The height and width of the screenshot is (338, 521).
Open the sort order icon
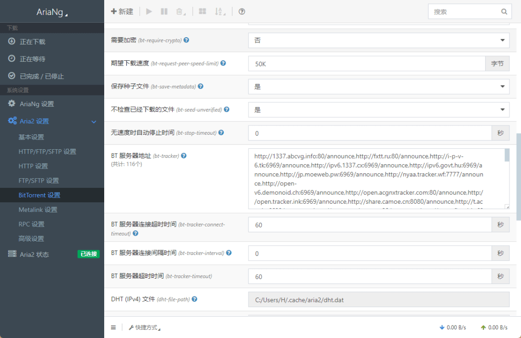219,12
